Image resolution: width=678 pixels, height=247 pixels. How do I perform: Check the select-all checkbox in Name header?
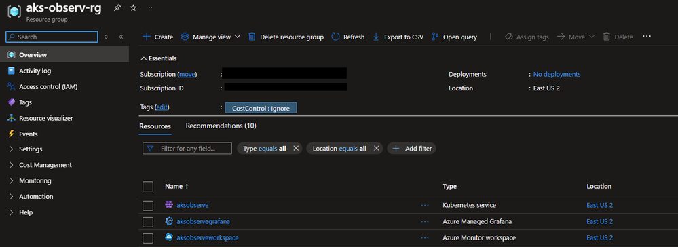pos(148,187)
